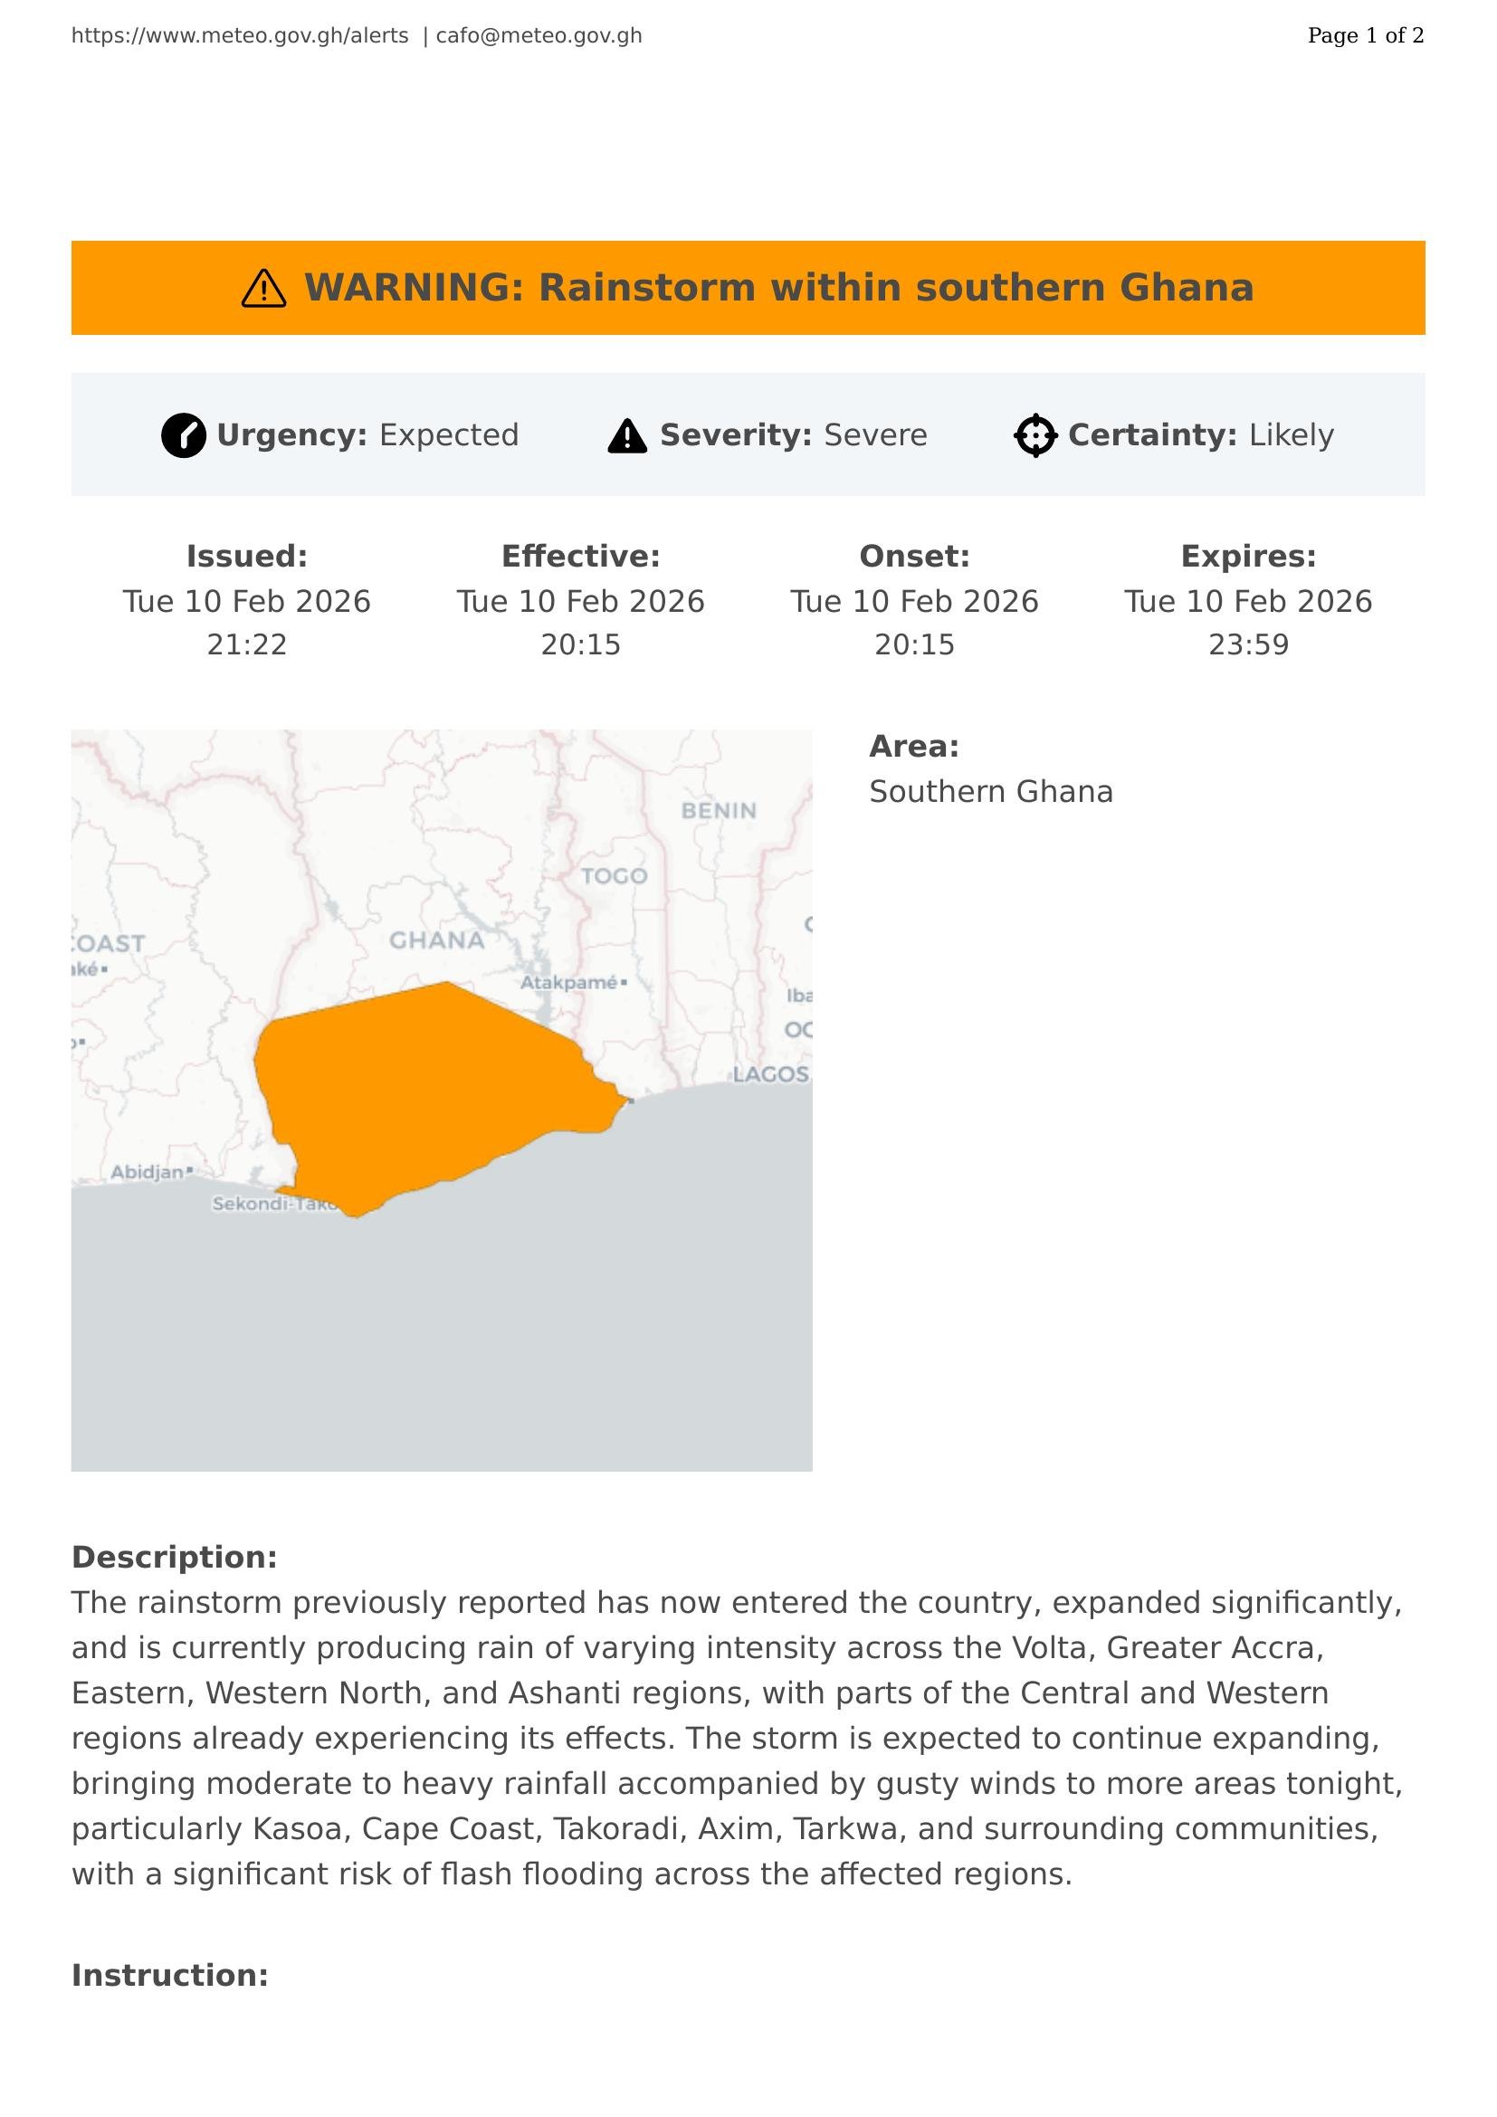The height and width of the screenshot is (2117, 1497).
Task: Click the Issued date and time
Action: pos(247,623)
